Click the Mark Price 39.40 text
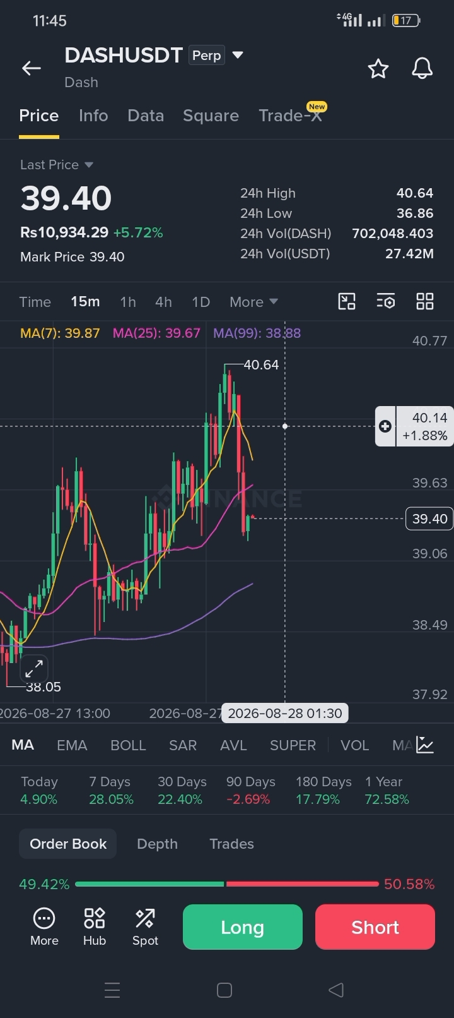Viewport: 454px width, 1018px height. tap(72, 257)
